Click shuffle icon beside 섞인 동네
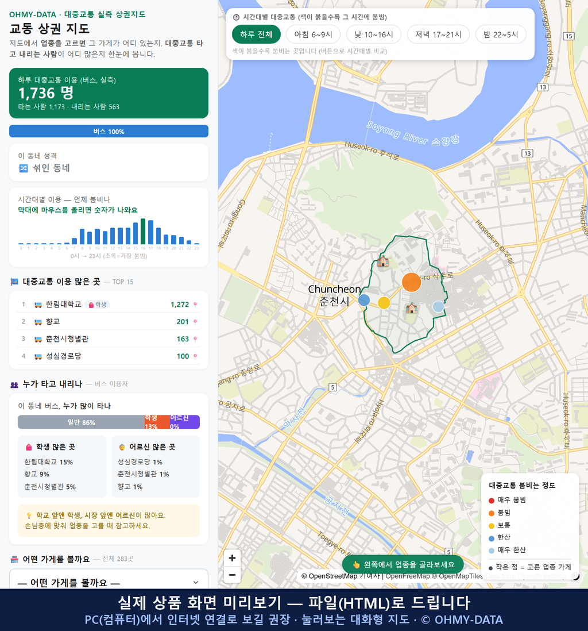This screenshot has height=631, width=588. click(x=24, y=168)
